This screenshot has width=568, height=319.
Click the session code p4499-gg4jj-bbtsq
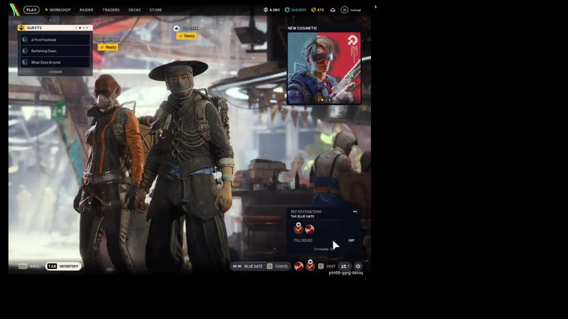346,273
